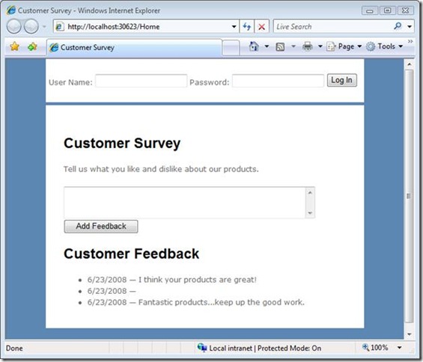This screenshot has width=423, height=362.
Task: Expand the Tools menu
Action: coord(384,46)
